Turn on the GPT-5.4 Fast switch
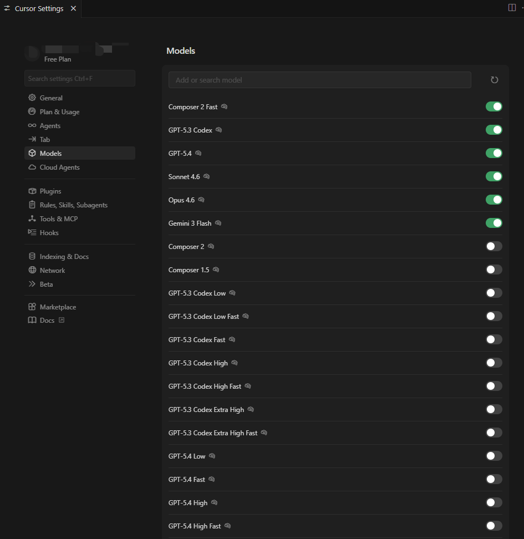 (x=494, y=480)
